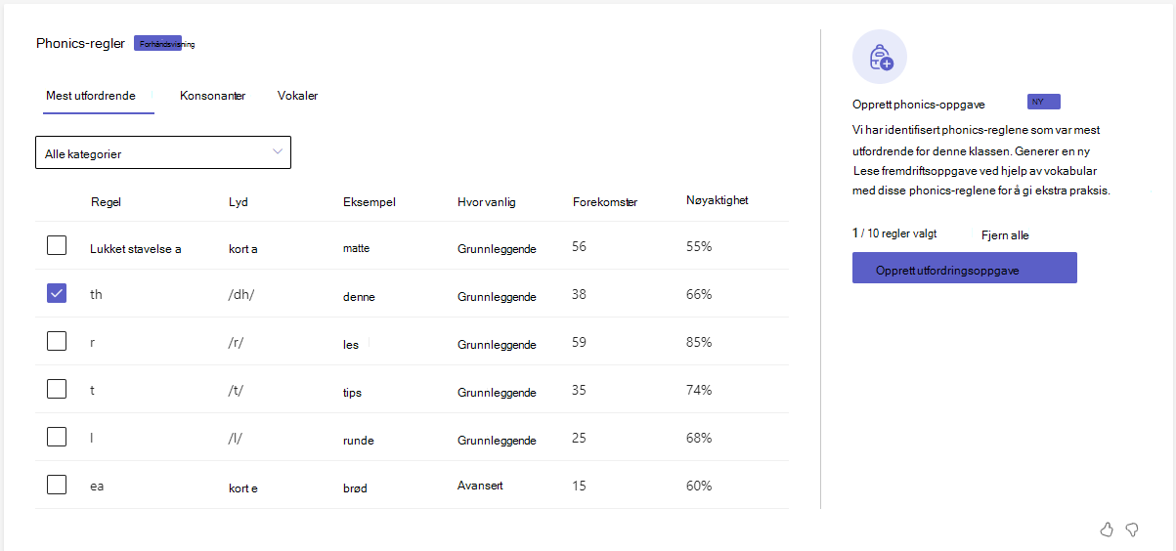1176x551 pixels.
Task: Expand category list using the chevron arrow
Action: tap(278, 151)
